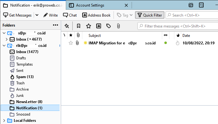
Task: Open the Get Messages dropdown arrow
Action: 37,15
